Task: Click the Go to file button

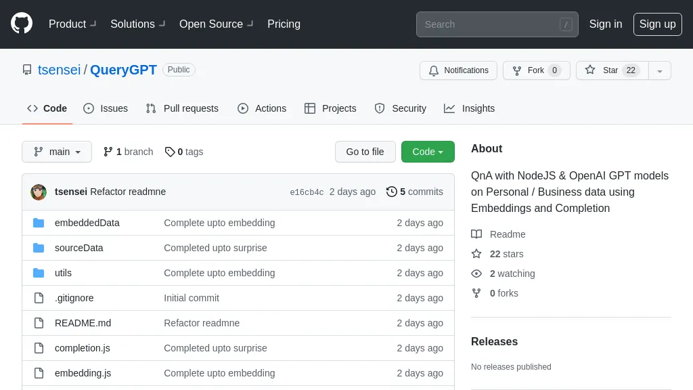Action: click(x=365, y=152)
